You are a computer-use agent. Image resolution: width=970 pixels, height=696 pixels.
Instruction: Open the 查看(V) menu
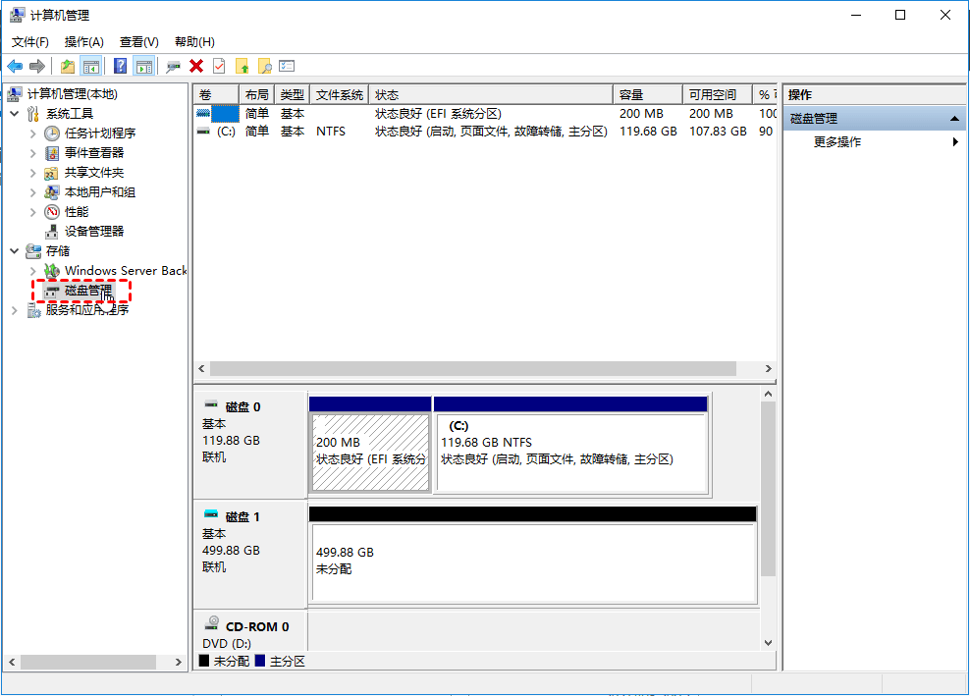click(139, 42)
